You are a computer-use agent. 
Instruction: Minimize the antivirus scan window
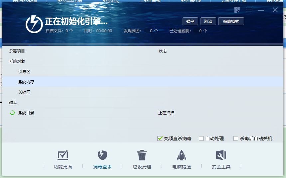pyautogui.click(x=261, y=10)
